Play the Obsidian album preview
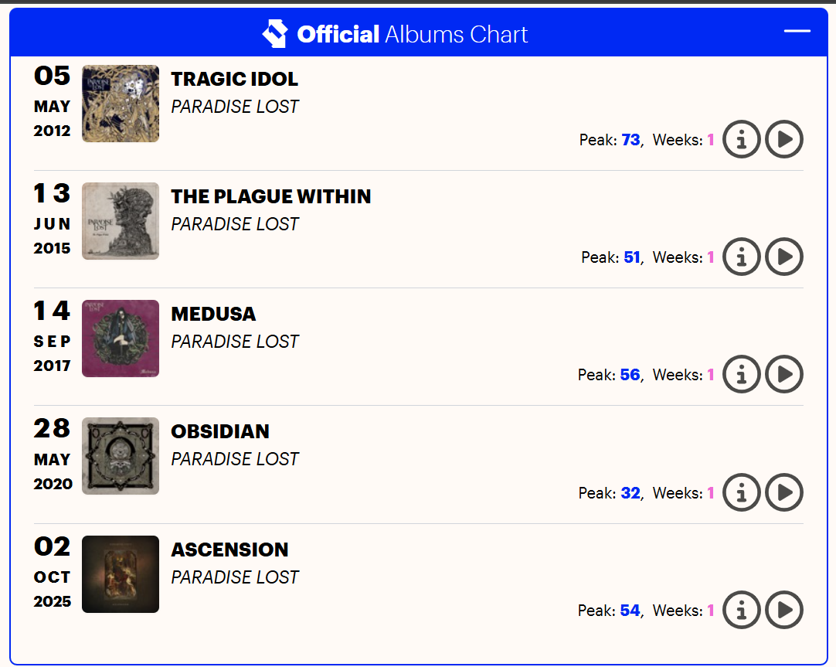 pos(784,492)
